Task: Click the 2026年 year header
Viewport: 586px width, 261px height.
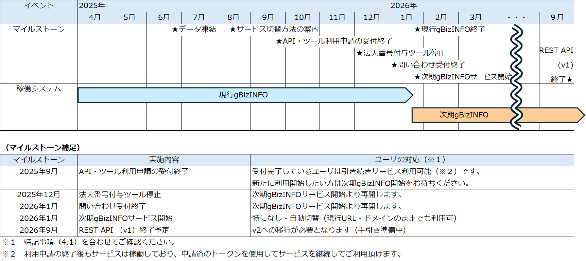Action: 481,6
